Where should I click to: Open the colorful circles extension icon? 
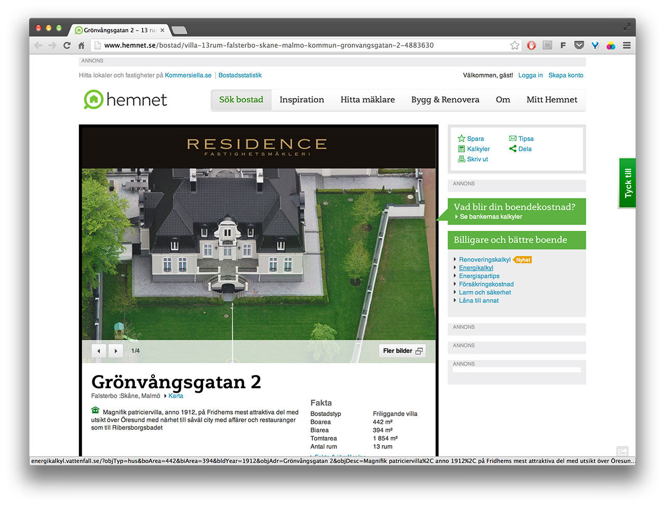tap(611, 45)
